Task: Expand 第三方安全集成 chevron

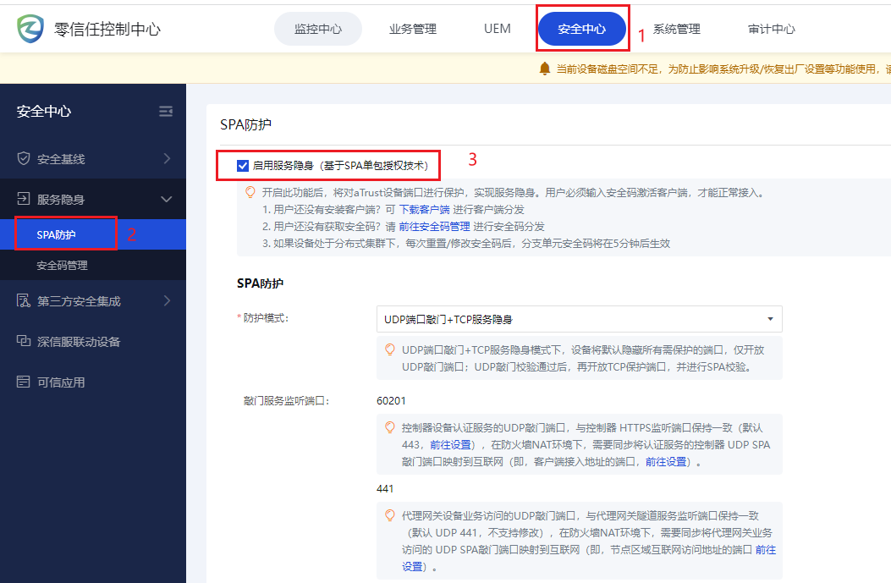Action: coord(167,300)
